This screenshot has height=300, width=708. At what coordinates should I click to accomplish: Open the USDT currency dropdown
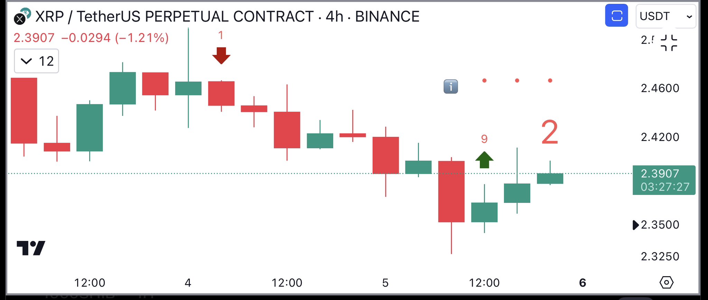coord(655,16)
